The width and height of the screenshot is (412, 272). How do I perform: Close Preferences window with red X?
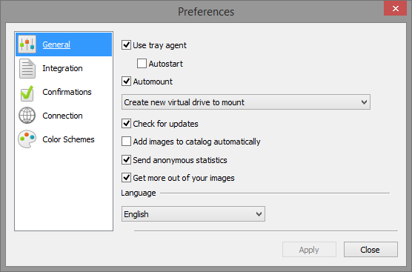pos(396,8)
